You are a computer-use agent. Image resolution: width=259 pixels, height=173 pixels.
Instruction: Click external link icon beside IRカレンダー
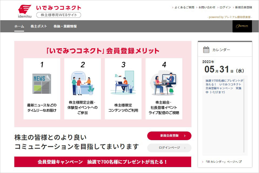pyautogui.click(x=240, y=162)
